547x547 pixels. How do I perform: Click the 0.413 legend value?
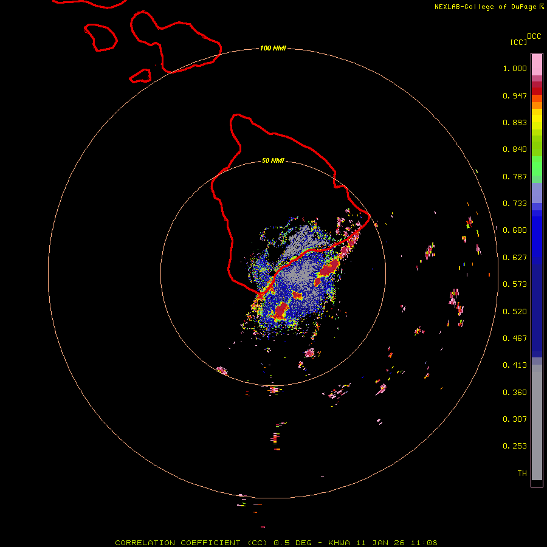(x=515, y=365)
